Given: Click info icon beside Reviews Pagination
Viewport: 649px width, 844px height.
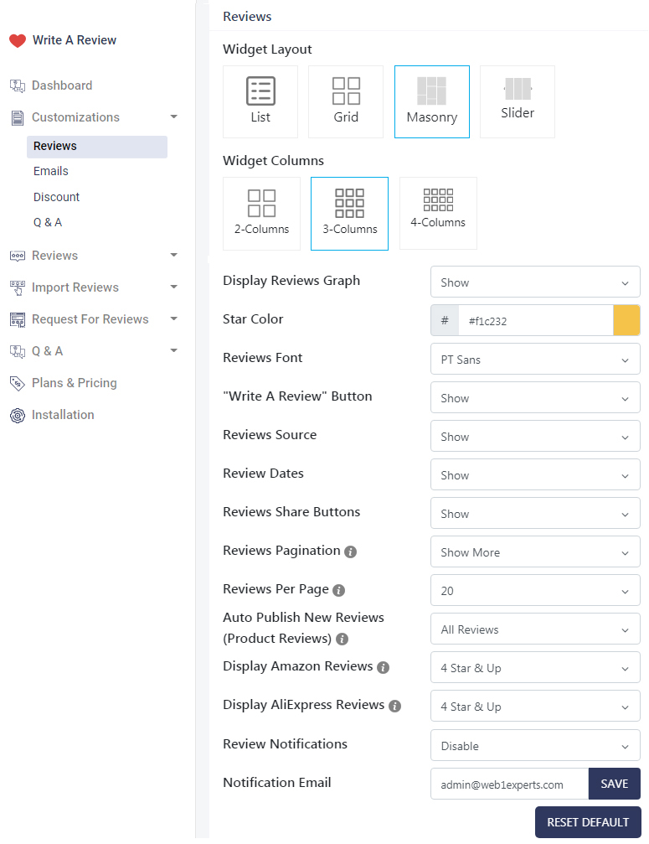Looking at the screenshot, I should (351, 551).
